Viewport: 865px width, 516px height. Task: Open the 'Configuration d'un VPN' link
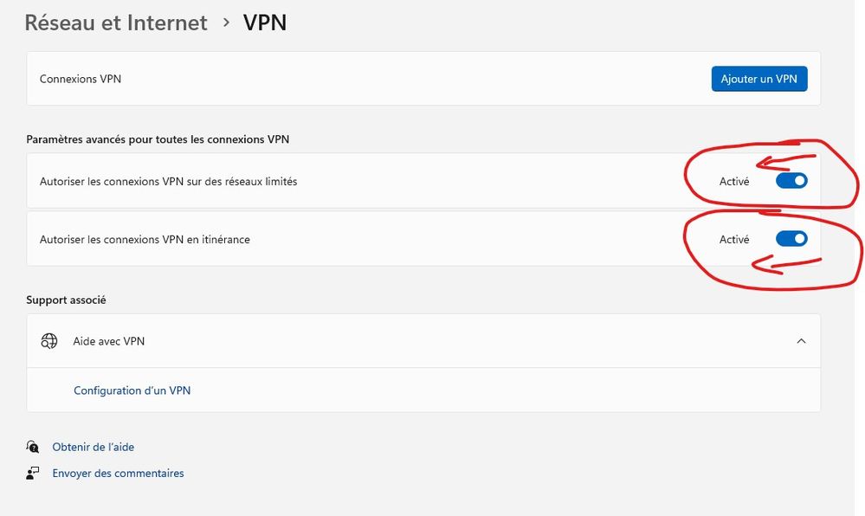coord(132,390)
